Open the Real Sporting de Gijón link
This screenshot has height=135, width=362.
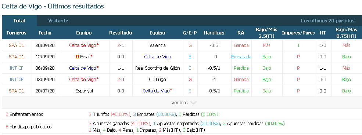(157, 68)
